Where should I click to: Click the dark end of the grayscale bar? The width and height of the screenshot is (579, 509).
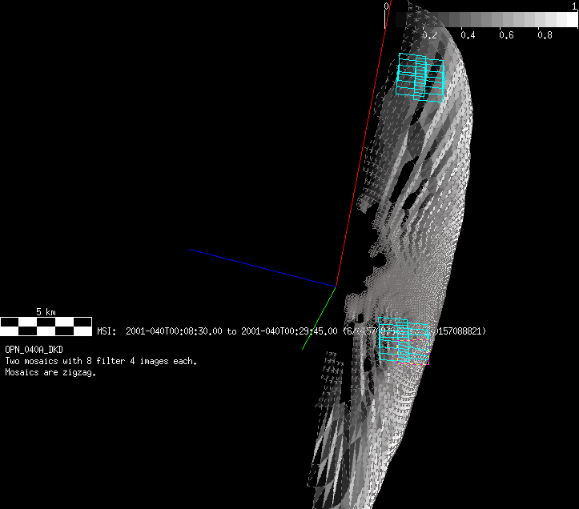click(x=400, y=19)
